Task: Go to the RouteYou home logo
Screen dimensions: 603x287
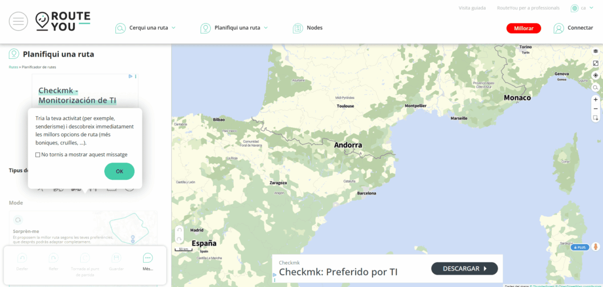Action: click(x=62, y=22)
